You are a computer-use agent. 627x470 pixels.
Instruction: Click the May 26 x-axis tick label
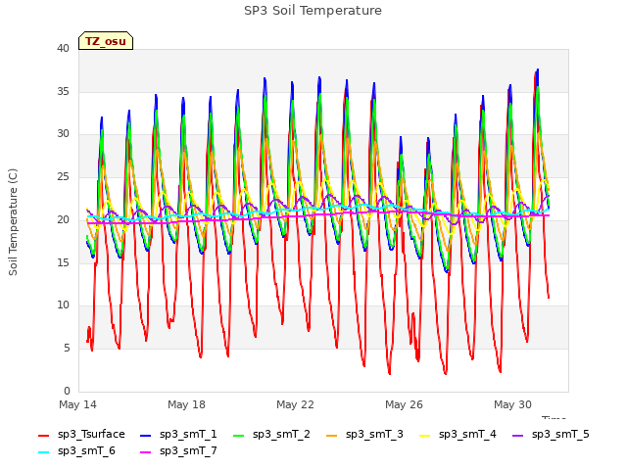tap(404, 404)
